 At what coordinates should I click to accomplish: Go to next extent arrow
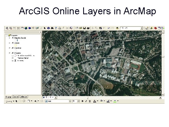coord(33,28)
